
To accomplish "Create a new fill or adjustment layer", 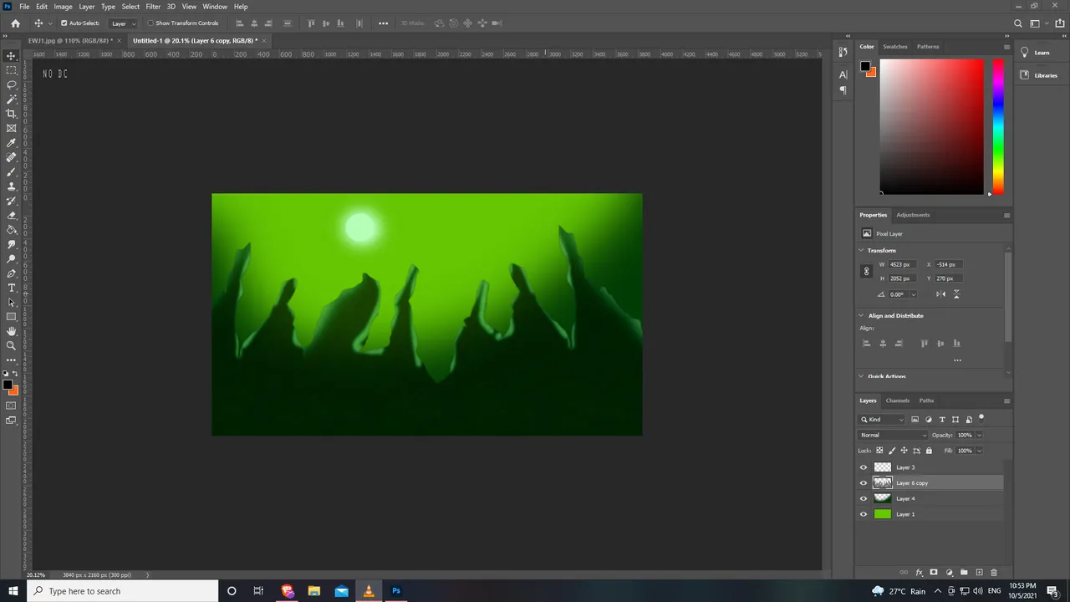I will point(949,573).
